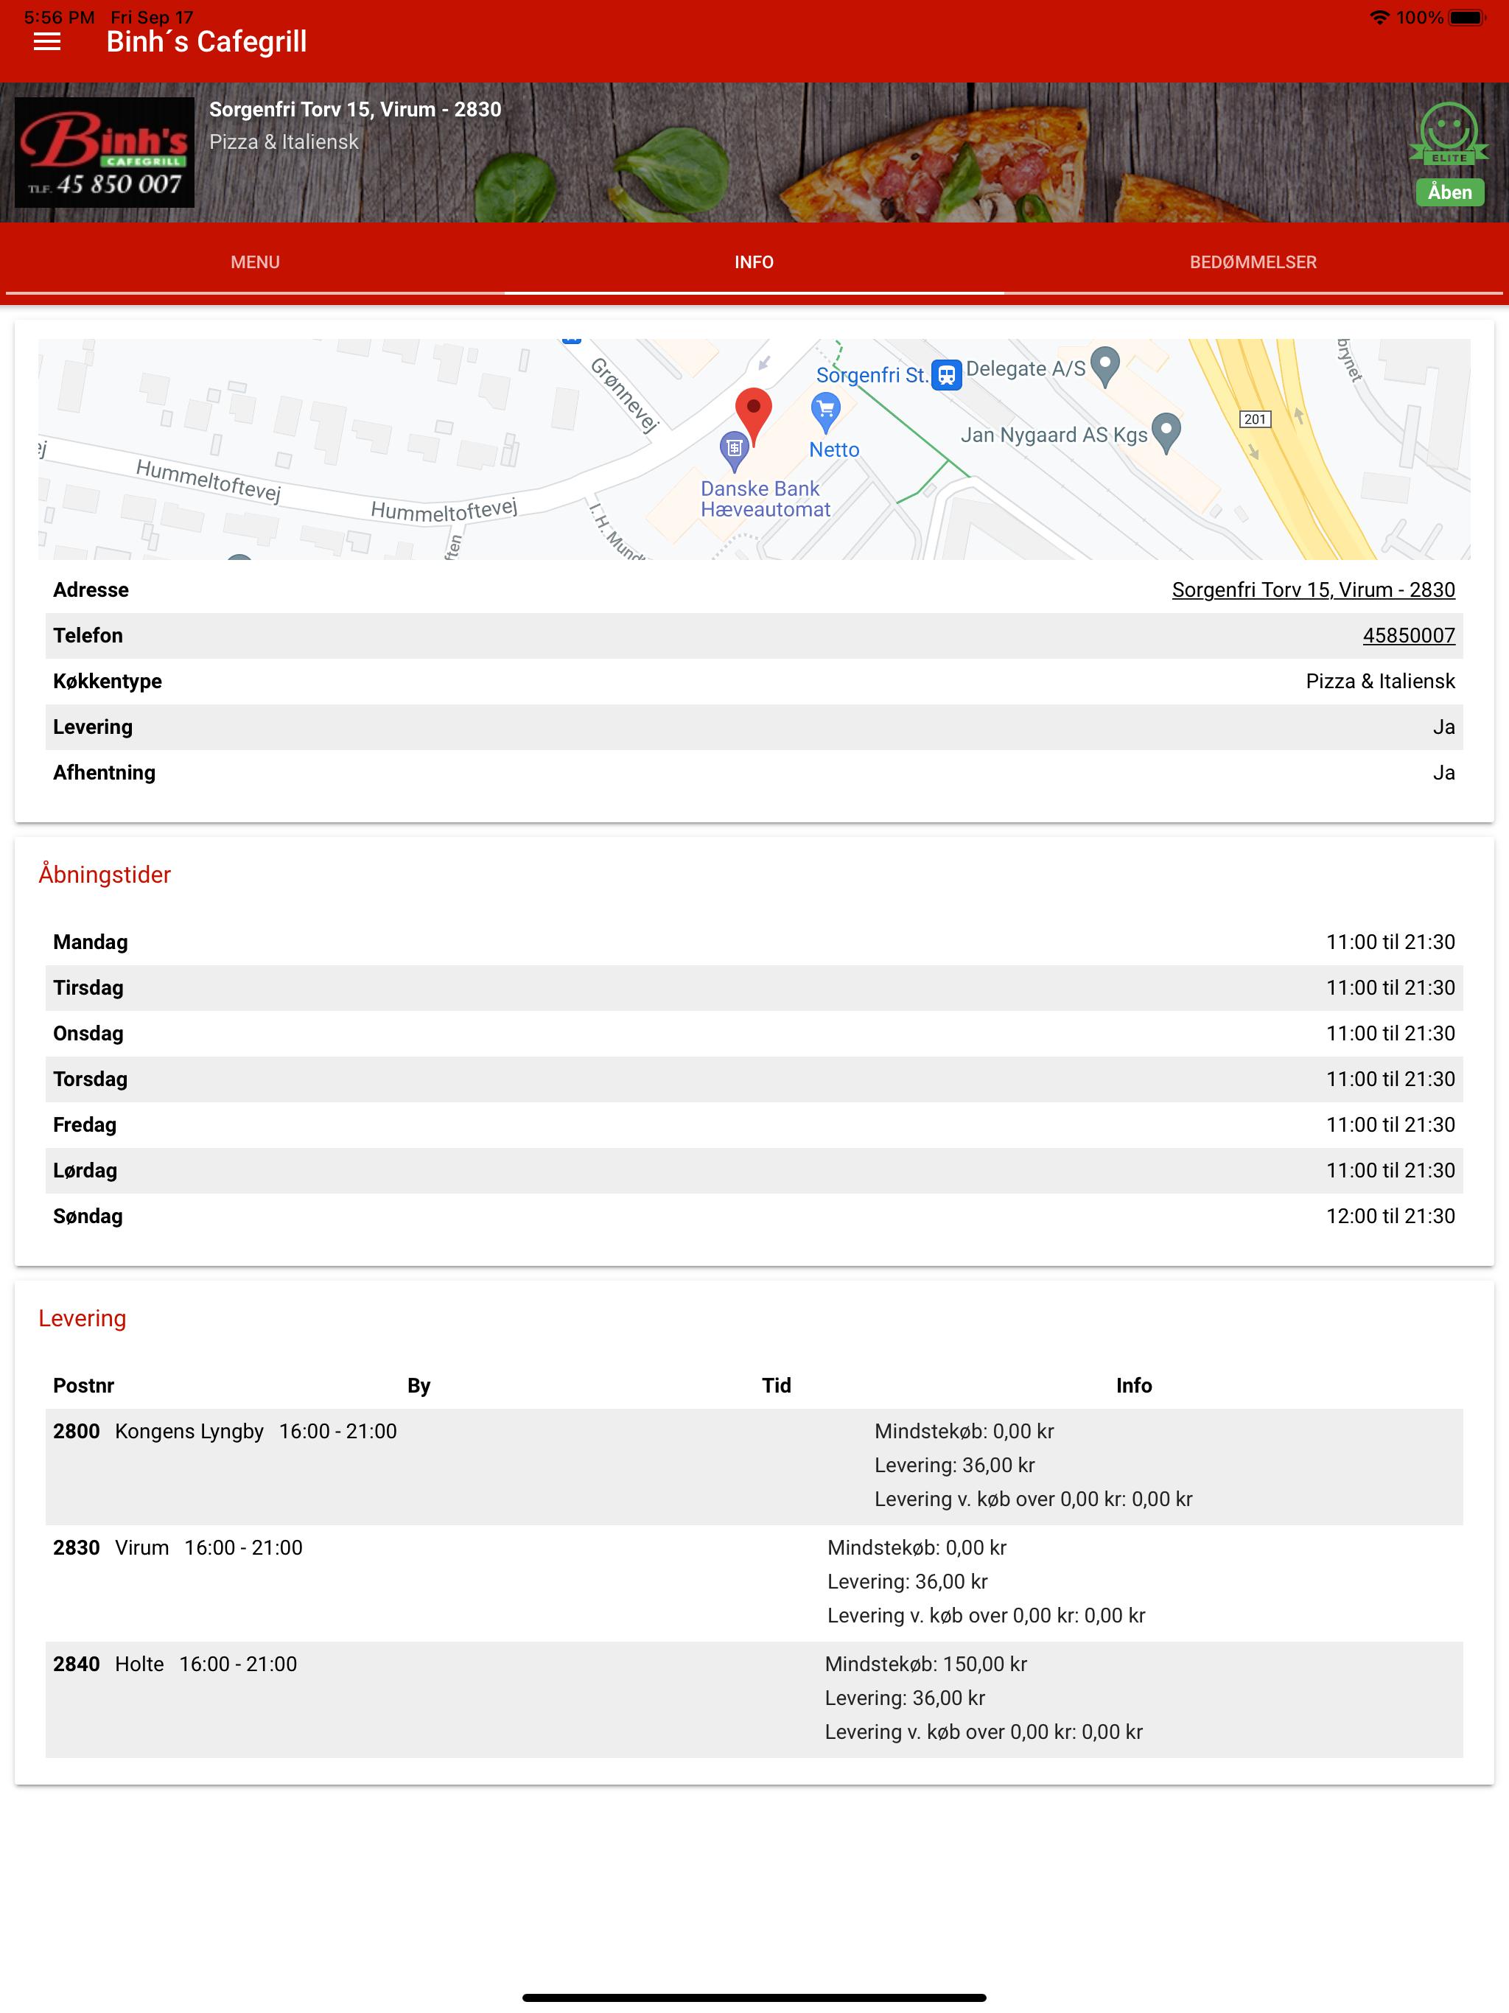Tap the Postnr column header
1509x2013 pixels.
83,1385
